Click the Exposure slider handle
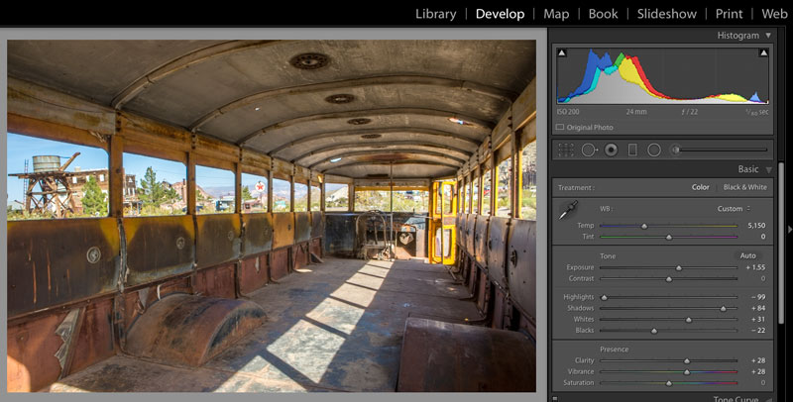793x402 pixels. click(679, 268)
